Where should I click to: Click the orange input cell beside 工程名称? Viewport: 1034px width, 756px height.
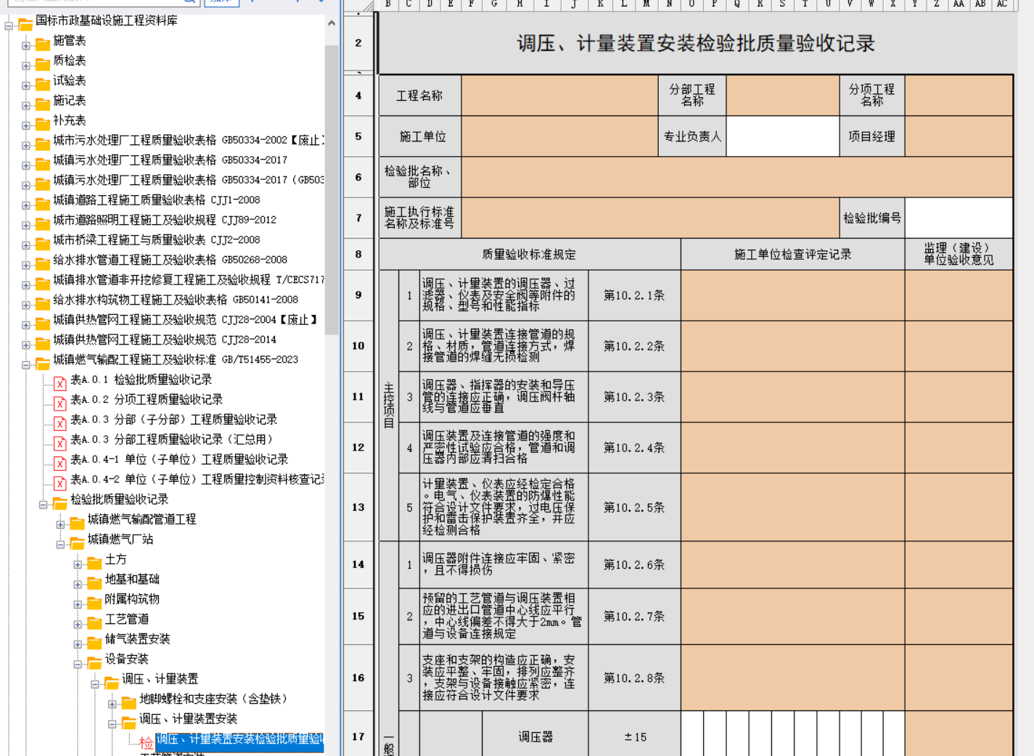coord(560,95)
